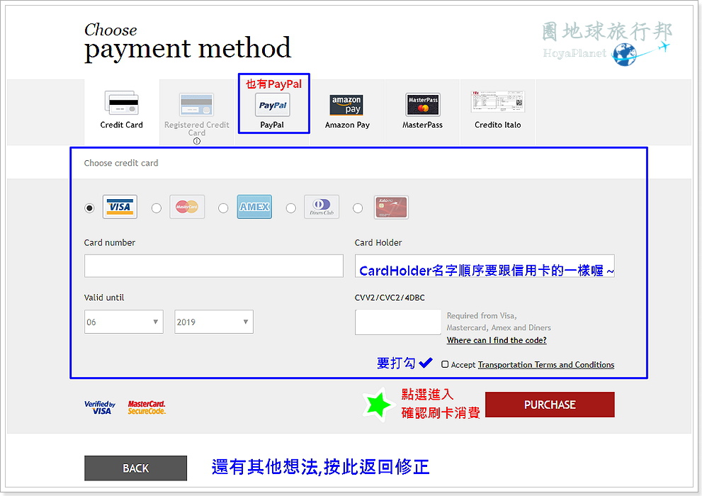Choose the Registered Credit Card icon

pos(196,105)
